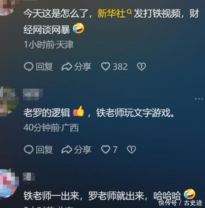Reply to the 新华社 comment from 天津
The image size is (205, 208).
point(38,67)
